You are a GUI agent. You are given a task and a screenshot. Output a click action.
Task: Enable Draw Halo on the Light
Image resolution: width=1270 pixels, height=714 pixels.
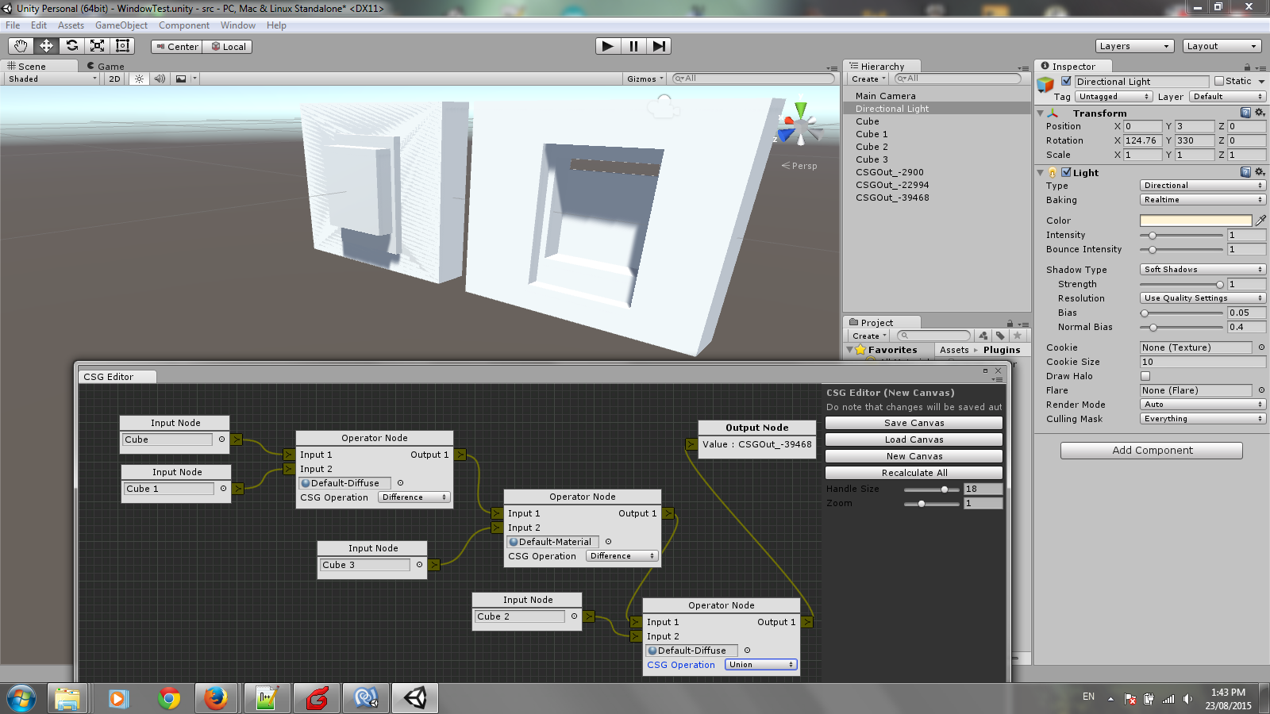click(x=1145, y=376)
